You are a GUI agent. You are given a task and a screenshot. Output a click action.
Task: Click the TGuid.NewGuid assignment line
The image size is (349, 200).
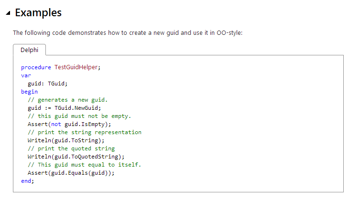pyautogui.click(x=64, y=108)
